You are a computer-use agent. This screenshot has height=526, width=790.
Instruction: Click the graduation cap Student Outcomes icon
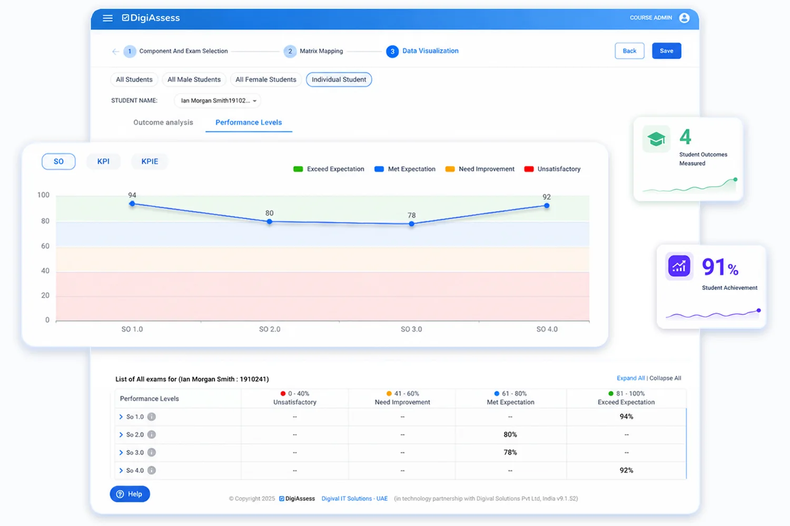coord(656,139)
